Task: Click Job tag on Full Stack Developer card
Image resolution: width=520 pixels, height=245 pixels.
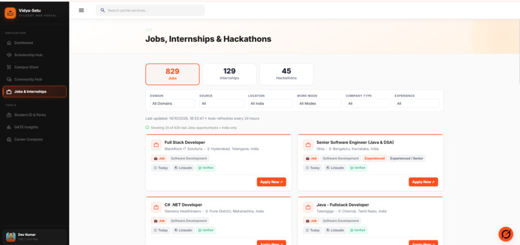Action: [159, 159]
